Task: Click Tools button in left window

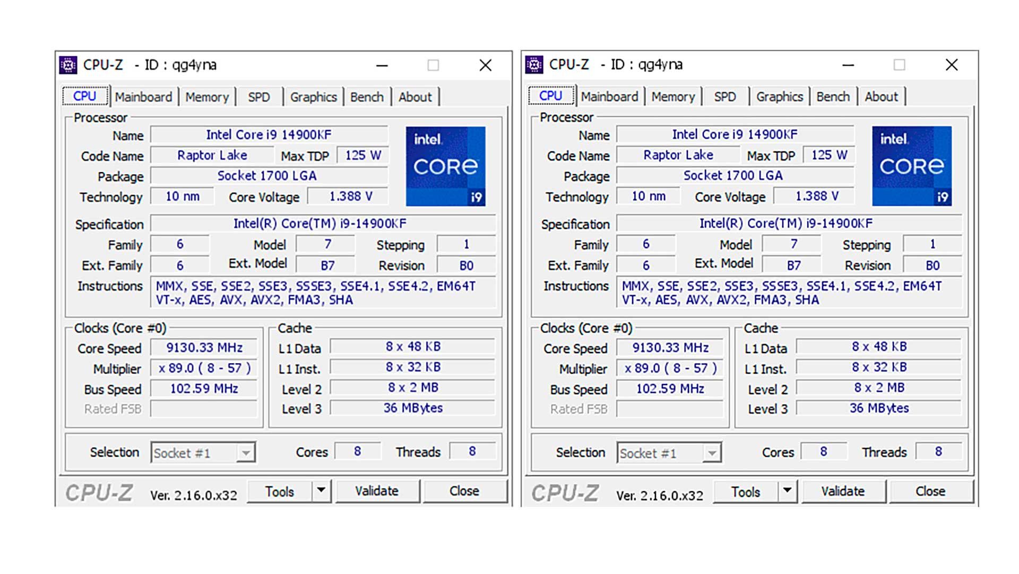Action: 279,492
